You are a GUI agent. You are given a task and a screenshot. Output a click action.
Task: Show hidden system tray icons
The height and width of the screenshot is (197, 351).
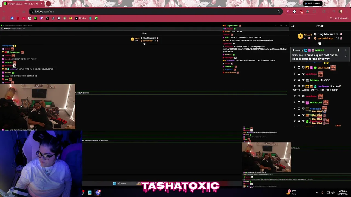pos(317,193)
